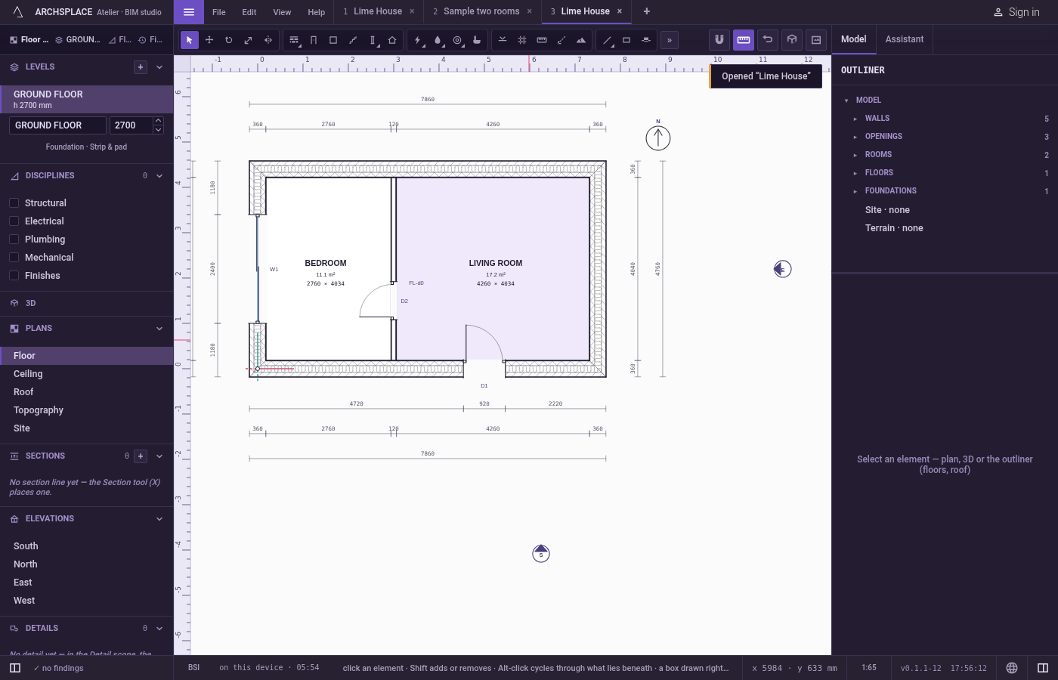Open the File menu
Screen dimensions: 1058x680
click(x=219, y=12)
